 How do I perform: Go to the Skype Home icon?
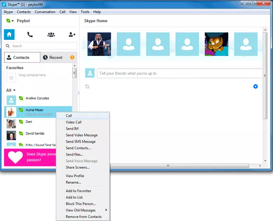click(x=9, y=34)
